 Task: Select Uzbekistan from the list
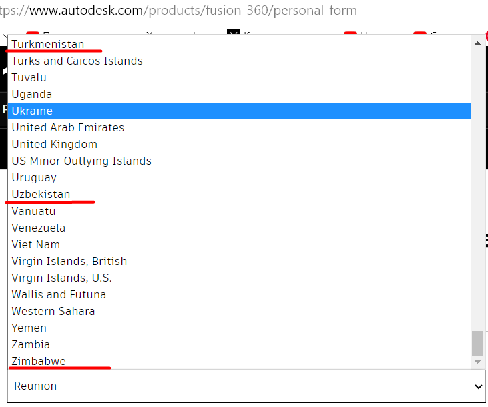pyautogui.click(x=41, y=194)
